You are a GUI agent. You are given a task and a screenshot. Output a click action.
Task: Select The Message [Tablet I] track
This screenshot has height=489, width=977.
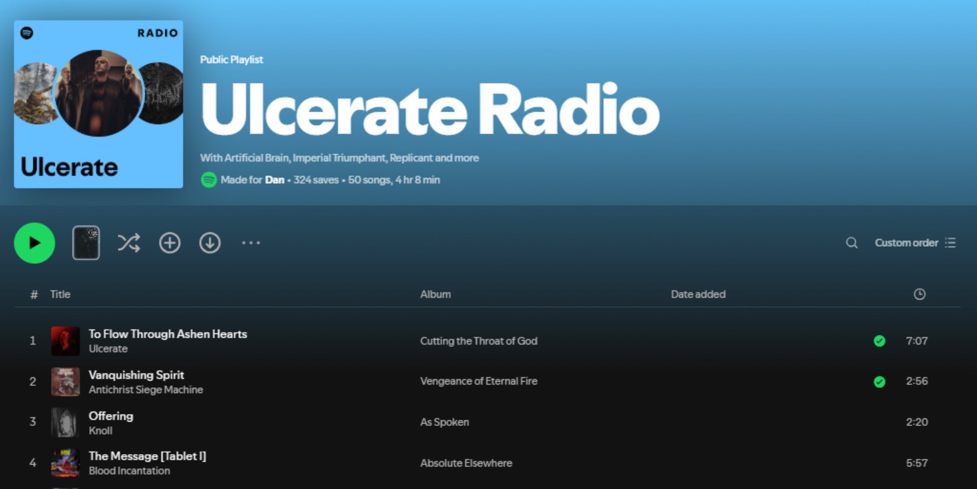coord(147,456)
